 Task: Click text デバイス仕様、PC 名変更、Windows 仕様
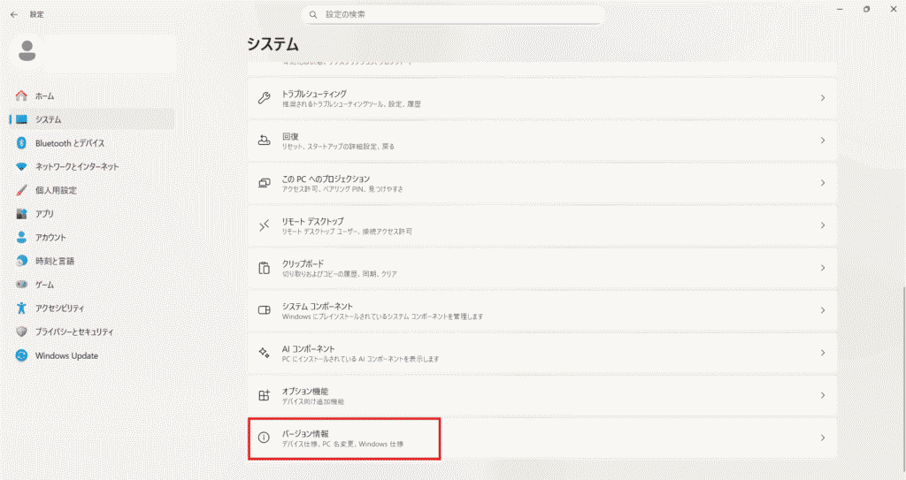[342, 444]
